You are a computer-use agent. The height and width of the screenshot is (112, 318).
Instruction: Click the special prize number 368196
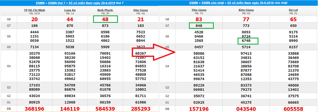pos(34,109)
